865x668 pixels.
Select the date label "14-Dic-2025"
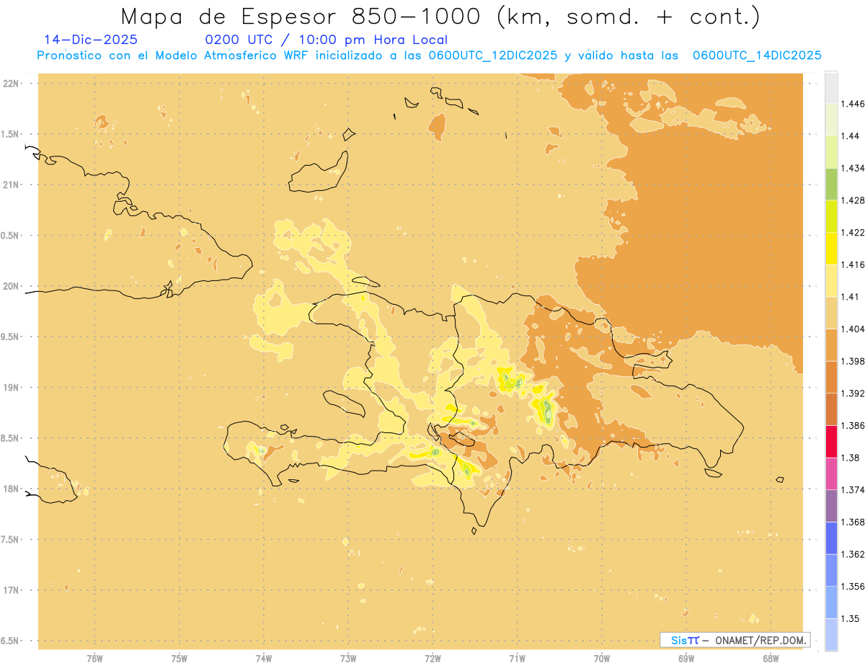point(91,40)
